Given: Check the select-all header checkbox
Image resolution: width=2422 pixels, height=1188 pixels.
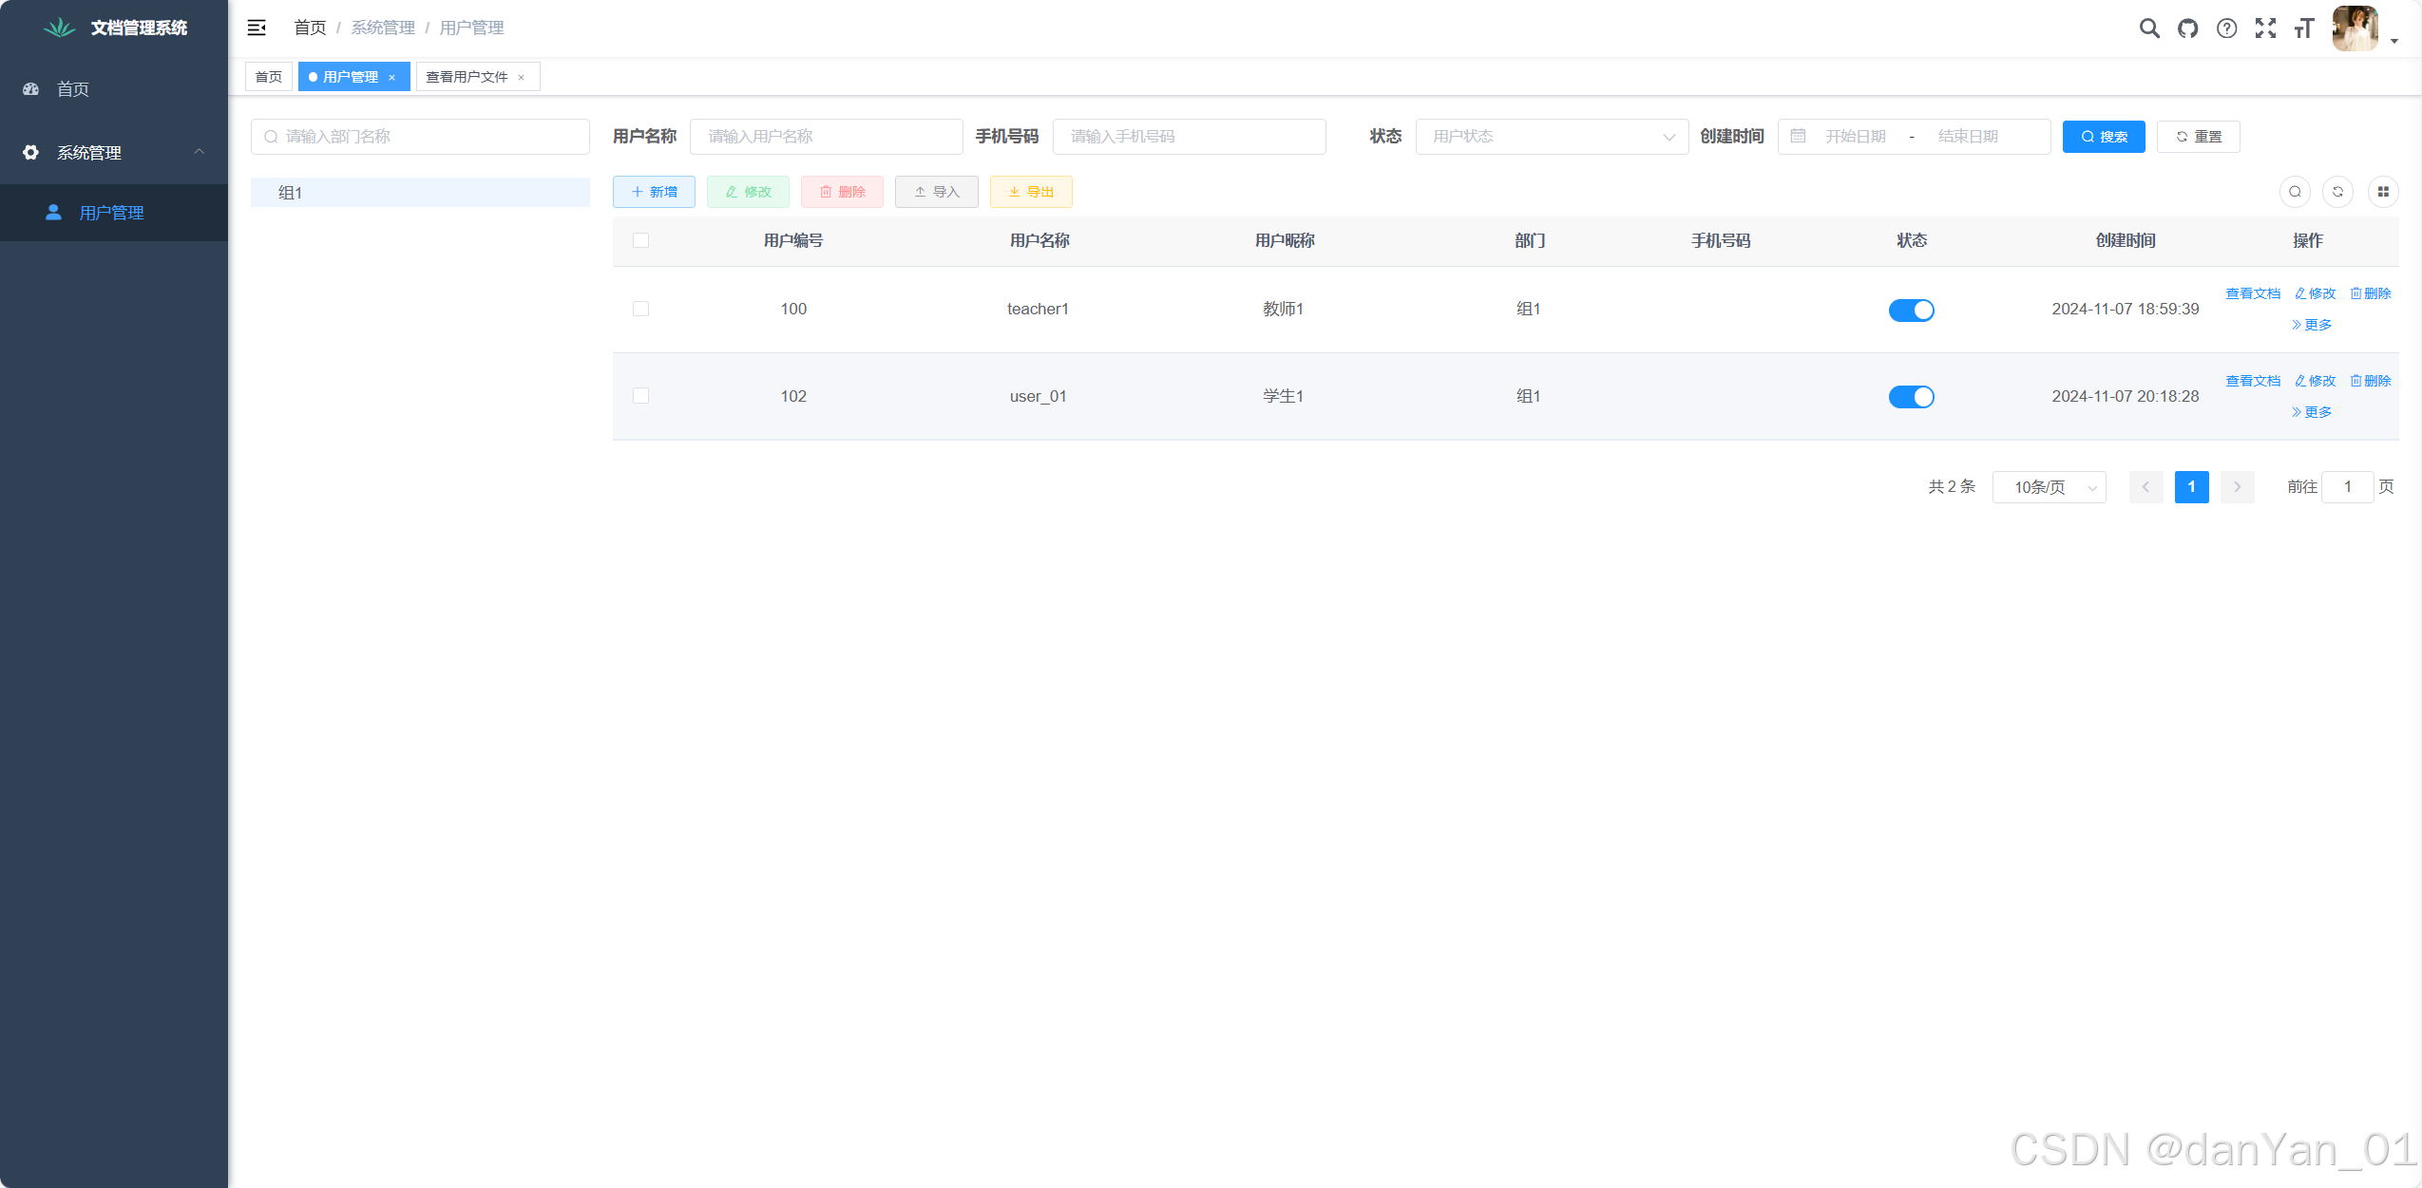Looking at the screenshot, I should coord(640,240).
